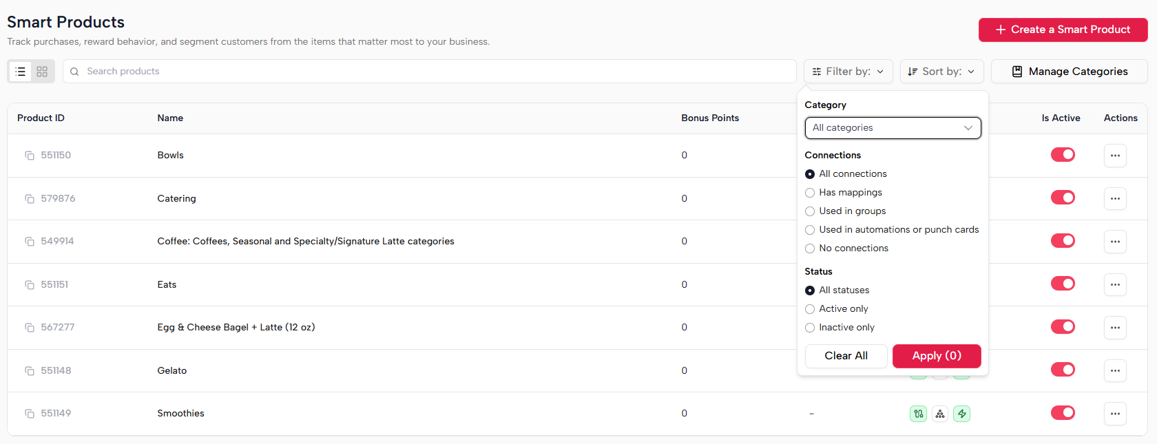The width and height of the screenshot is (1157, 444).
Task: Toggle active status for Egg & Cheese Bagel
Action: (x=1063, y=327)
